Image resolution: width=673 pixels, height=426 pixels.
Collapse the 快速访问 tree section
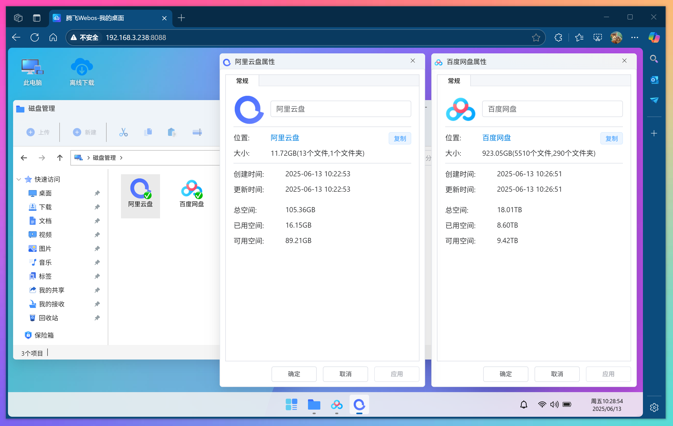click(18, 179)
